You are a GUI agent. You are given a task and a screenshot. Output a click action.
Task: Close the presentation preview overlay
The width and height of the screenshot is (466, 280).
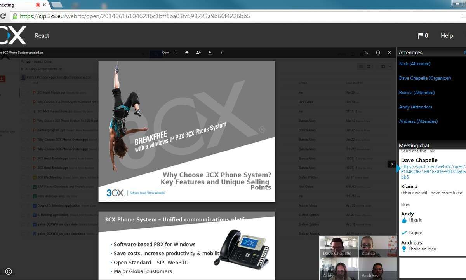point(389,52)
